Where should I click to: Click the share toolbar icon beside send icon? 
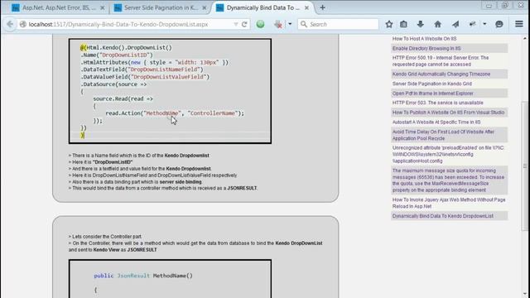pos(473,24)
